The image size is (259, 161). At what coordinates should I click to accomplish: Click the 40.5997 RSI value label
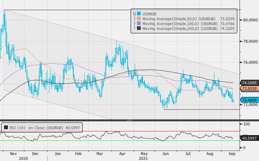[x=249, y=138]
